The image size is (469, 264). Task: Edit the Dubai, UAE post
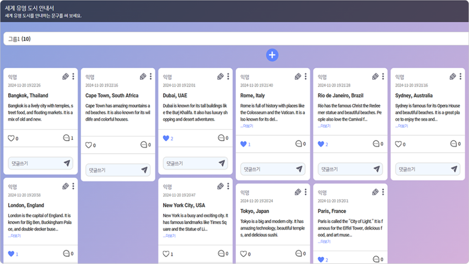coord(221,77)
